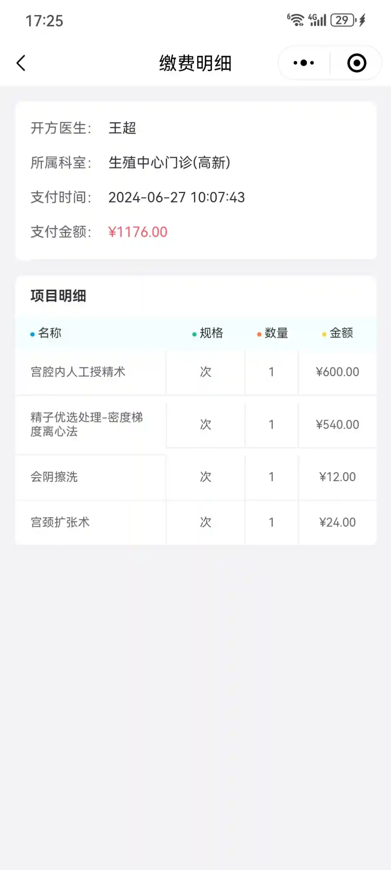The width and height of the screenshot is (391, 870).
Task: Select the 宫腔内人工授精术 item row
Action: [78, 372]
